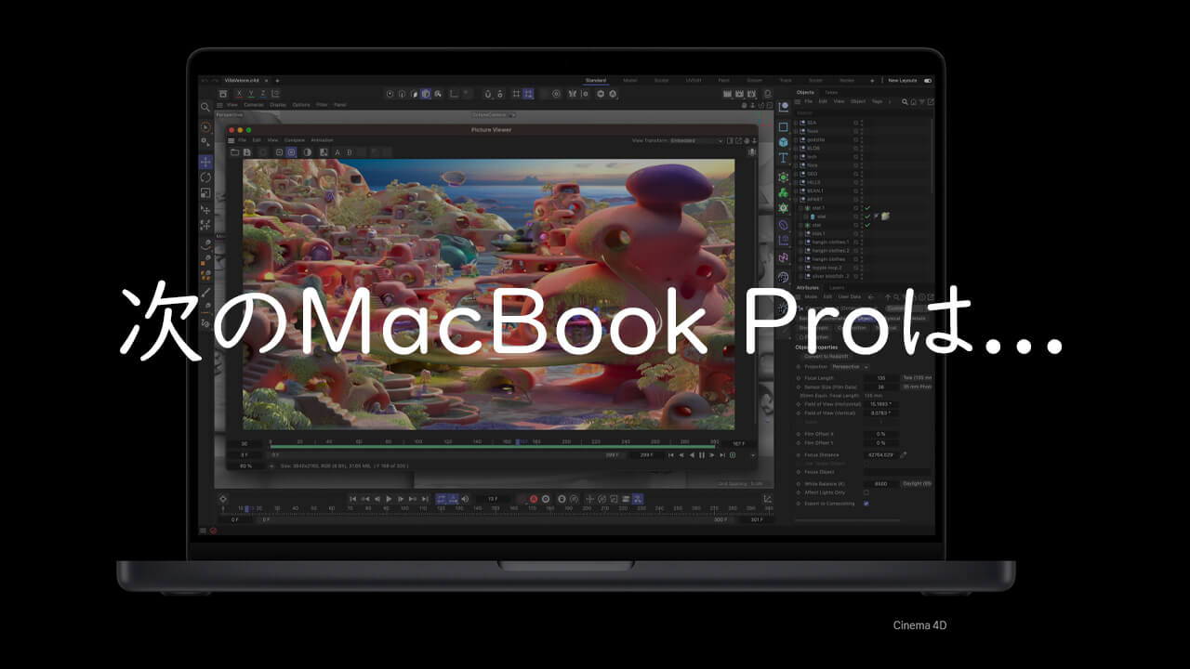The image size is (1190, 669).
Task: Click the search magnifier in left tool palette
Action: click(x=205, y=108)
